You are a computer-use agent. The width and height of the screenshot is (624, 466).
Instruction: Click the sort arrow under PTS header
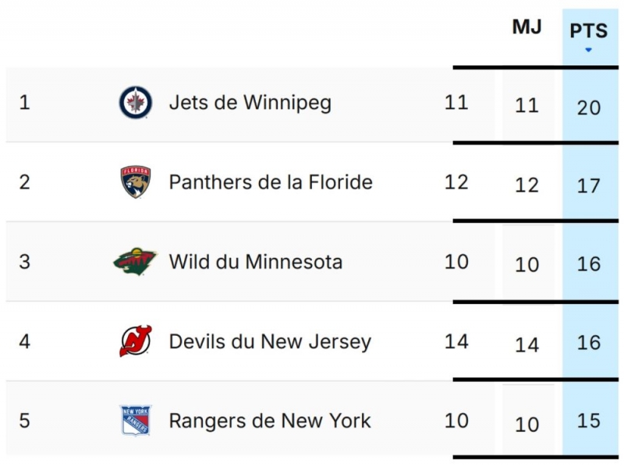590,48
